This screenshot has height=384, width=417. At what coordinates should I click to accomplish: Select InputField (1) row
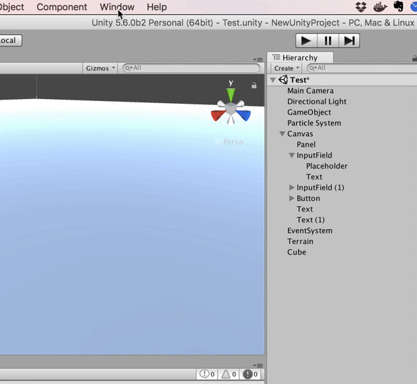coord(320,187)
